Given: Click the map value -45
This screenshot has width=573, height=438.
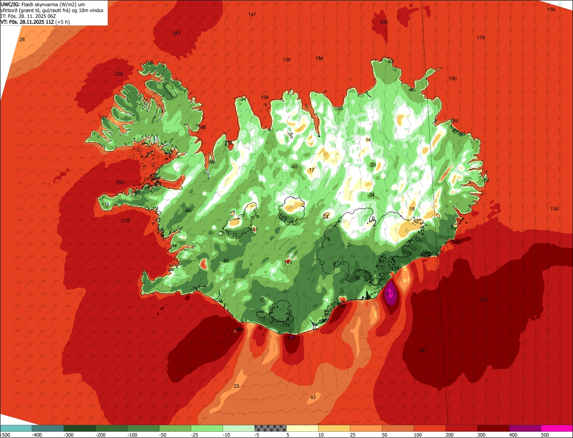Looking at the screenshot, I should pyautogui.click(x=294, y=167).
